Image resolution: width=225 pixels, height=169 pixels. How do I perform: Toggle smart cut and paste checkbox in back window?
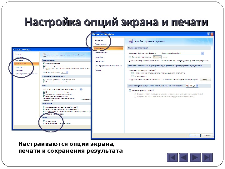(x=44, y=79)
